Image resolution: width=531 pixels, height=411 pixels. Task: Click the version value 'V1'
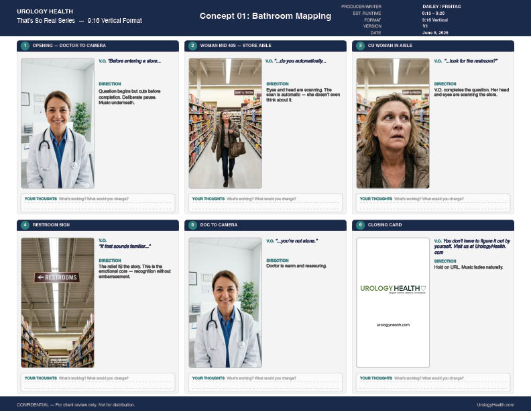pos(425,26)
